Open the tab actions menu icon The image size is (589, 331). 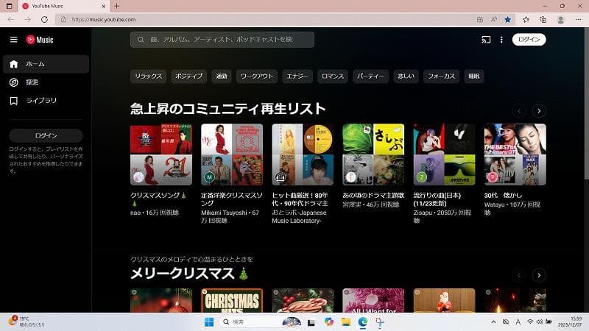point(9,6)
